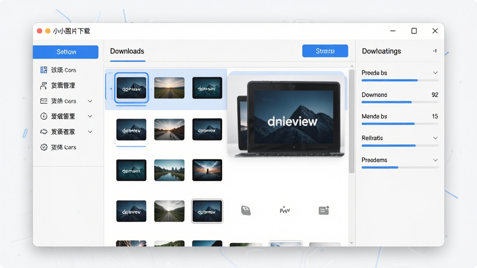
Task: Click the cloud-shaped sidebar icon
Action: 44,132
